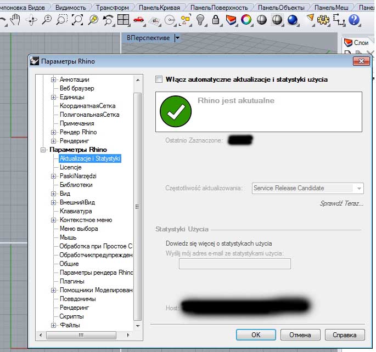
Task: Open the Object Snap circle icon
Action: pos(170,20)
